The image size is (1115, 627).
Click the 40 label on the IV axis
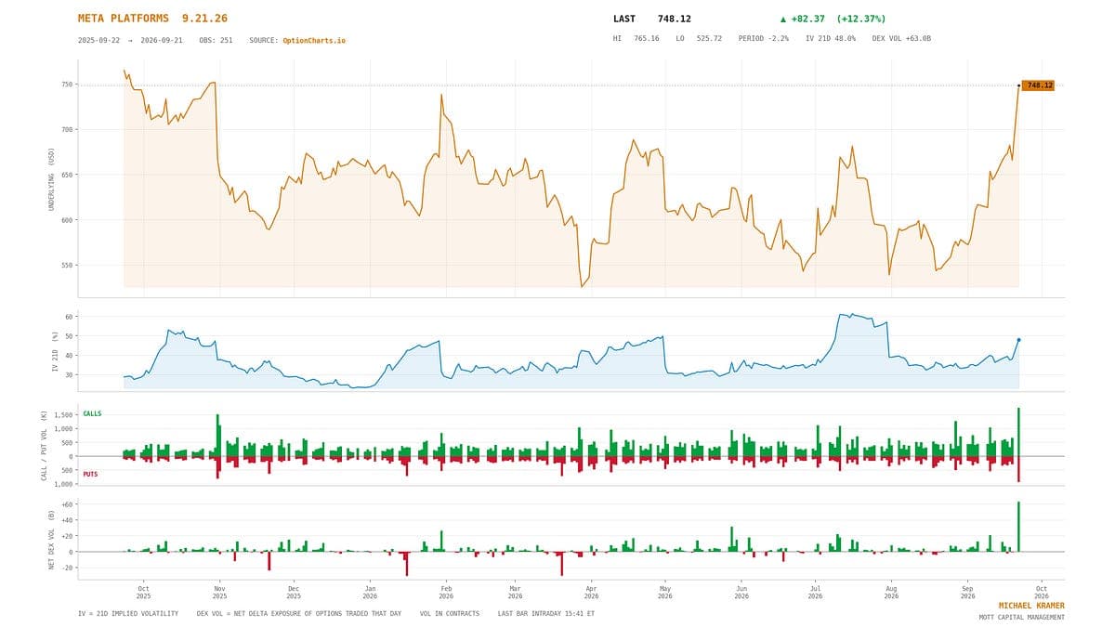coord(68,356)
